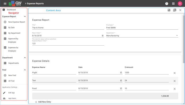Open the All Fred view
The image size is (185, 105).
(11, 81)
